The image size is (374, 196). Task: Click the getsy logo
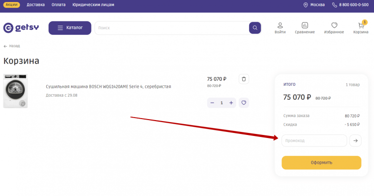pos(21,28)
